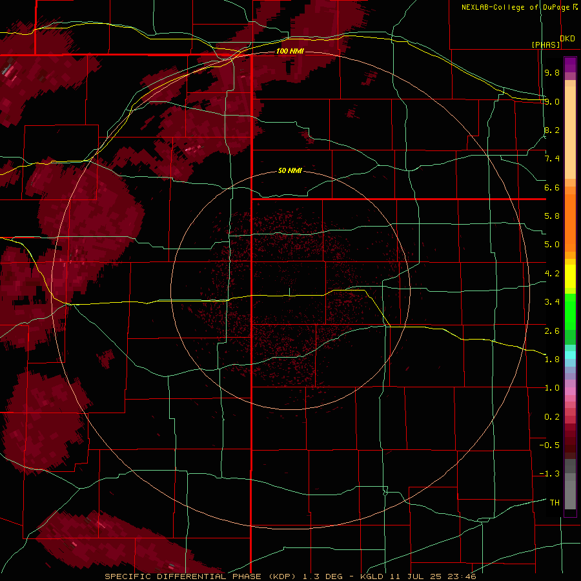Screen dimensions: 581x581
Task: Select the -0.5 scale value
Action: tap(549, 445)
